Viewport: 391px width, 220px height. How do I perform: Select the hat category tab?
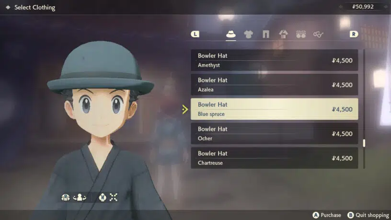pyautogui.click(x=230, y=34)
